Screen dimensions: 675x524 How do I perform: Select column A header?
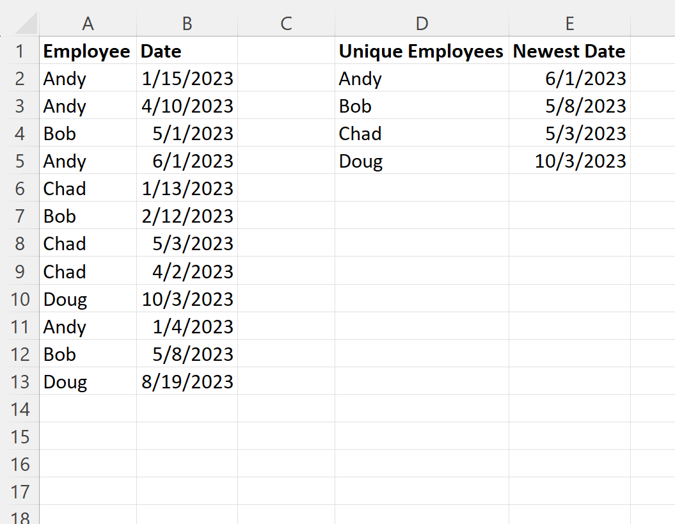[88, 24]
